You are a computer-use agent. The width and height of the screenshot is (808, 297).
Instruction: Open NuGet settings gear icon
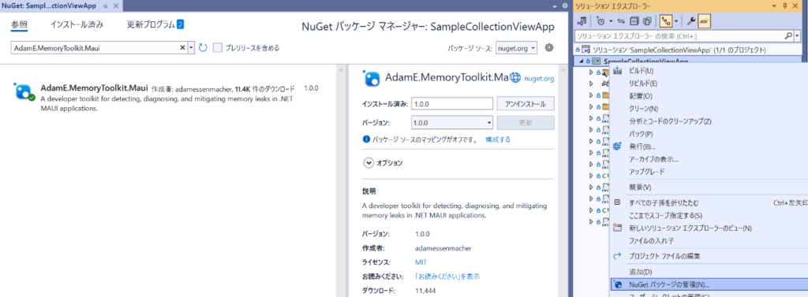tap(549, 48)
